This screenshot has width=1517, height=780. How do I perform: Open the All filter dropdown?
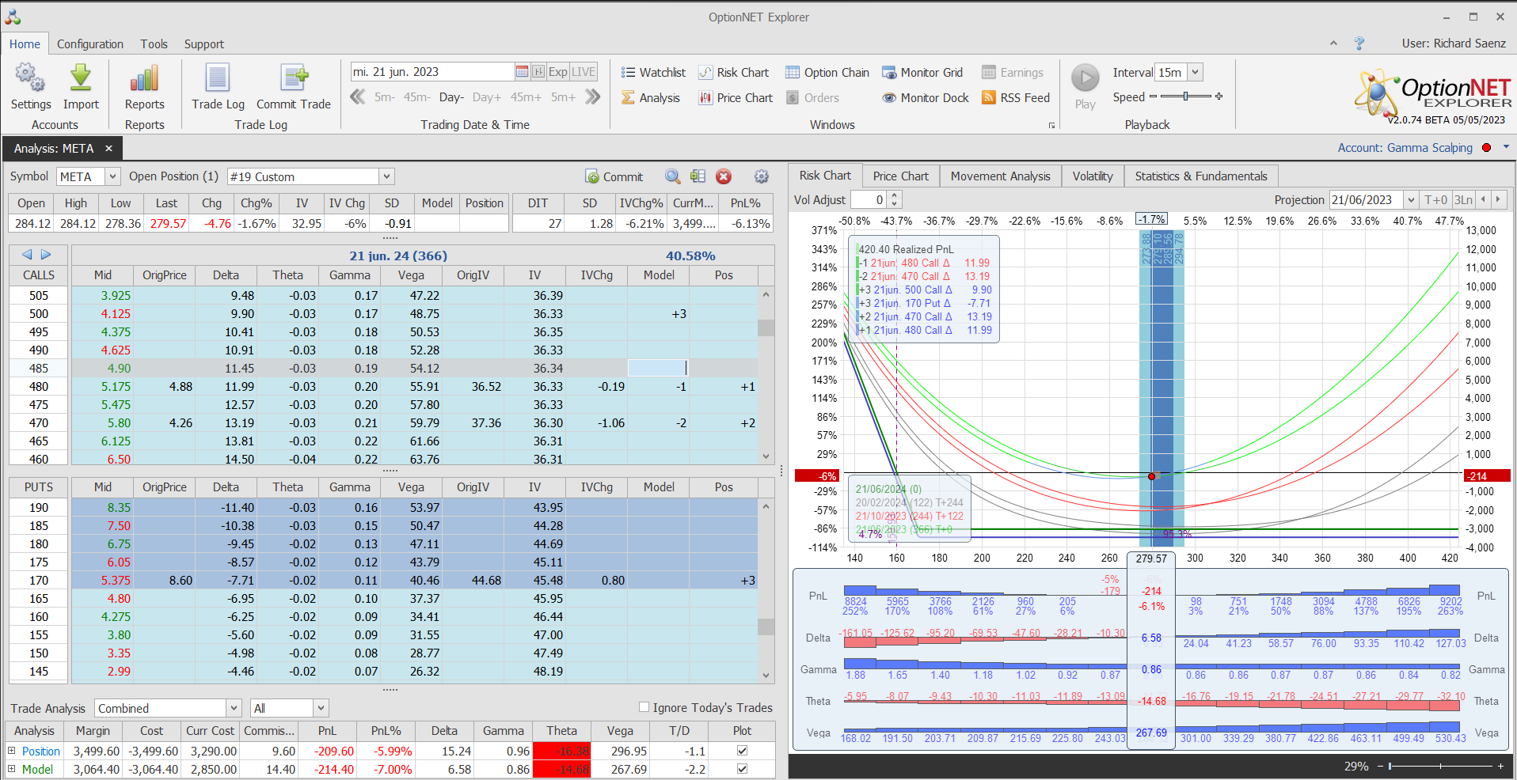tap(321, 708)
